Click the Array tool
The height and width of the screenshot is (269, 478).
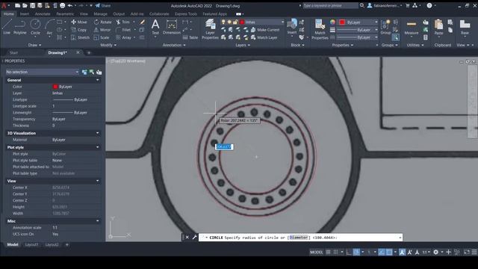tap(123, 37)
